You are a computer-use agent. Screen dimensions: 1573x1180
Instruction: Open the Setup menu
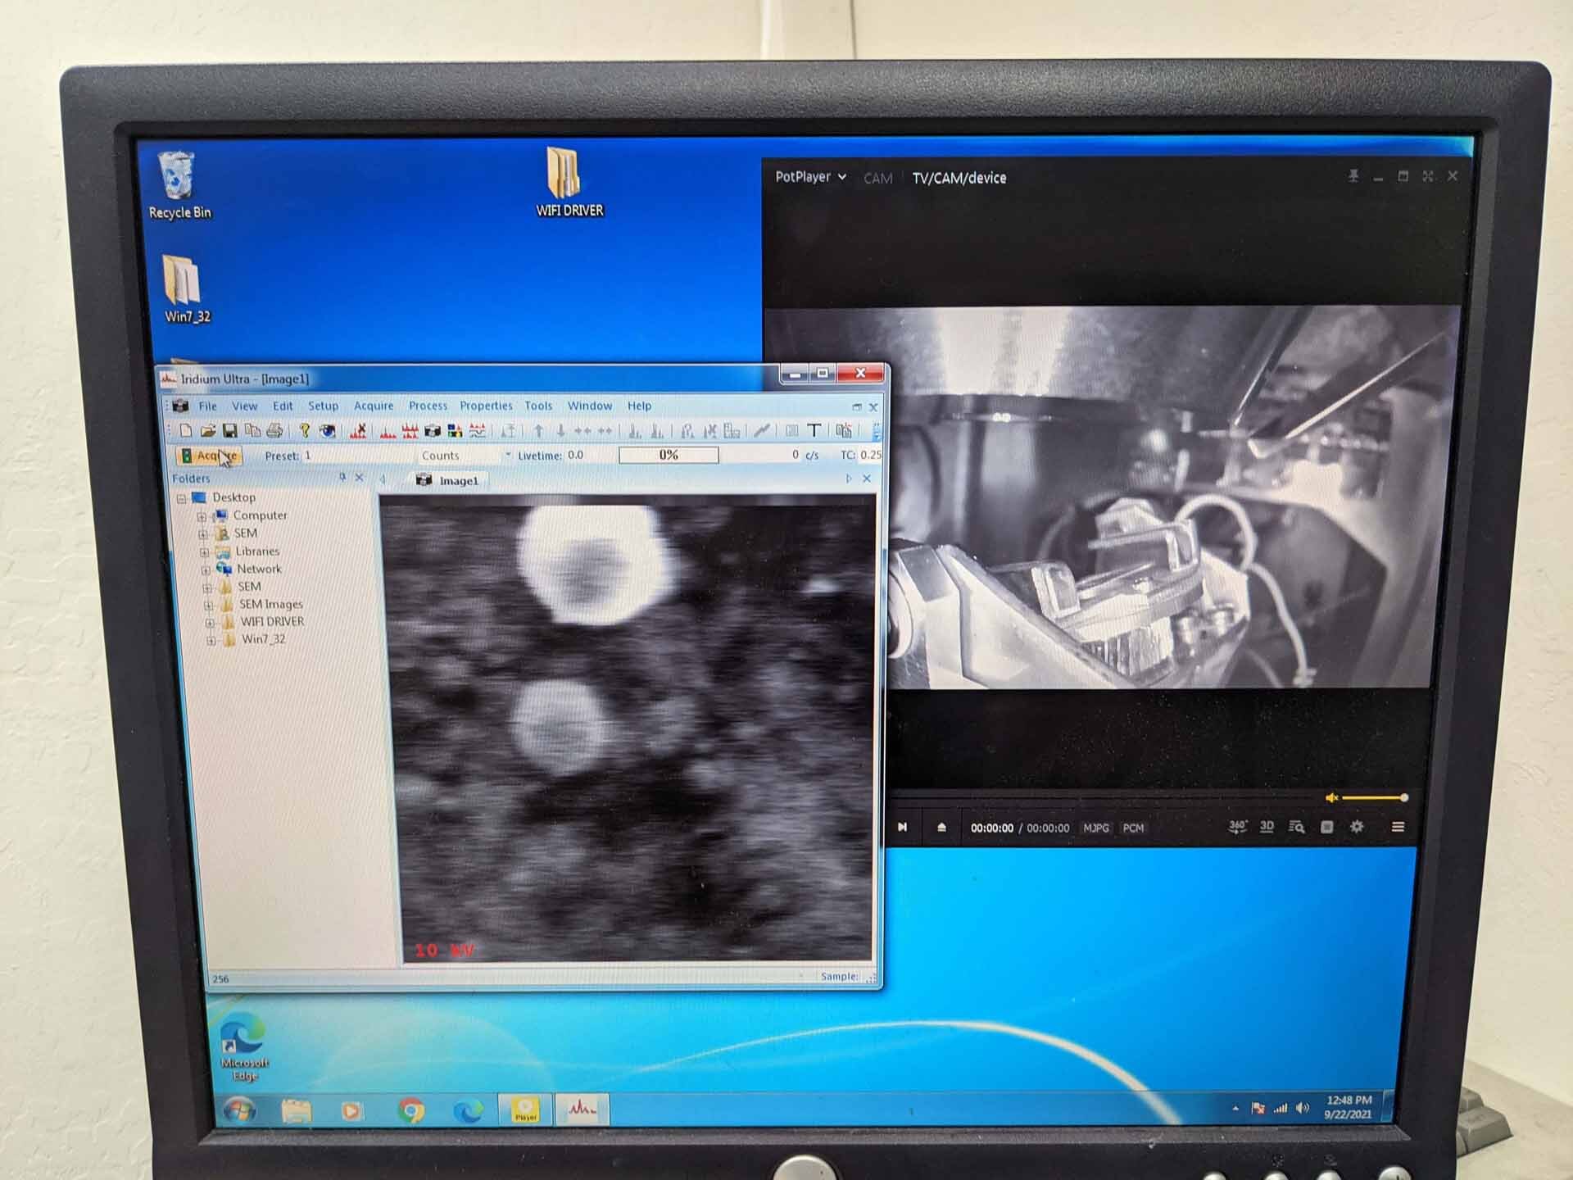click(323, 406)
